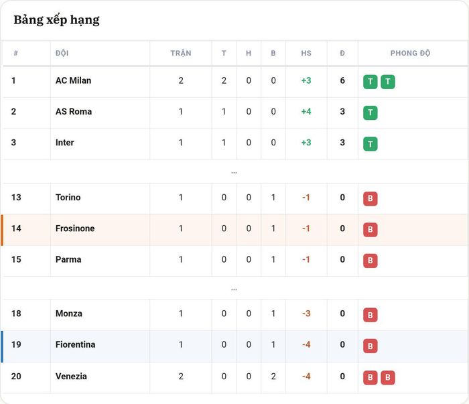Open the Fiorentina team link
Screen dimensions: 469x404
click(x=75, y=344)
